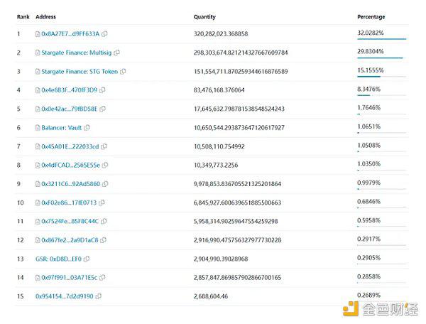Click contract icon beside 0xF02e86...17fE0713
The width and height of the screenshot is (426, 324).
[38, 202]
